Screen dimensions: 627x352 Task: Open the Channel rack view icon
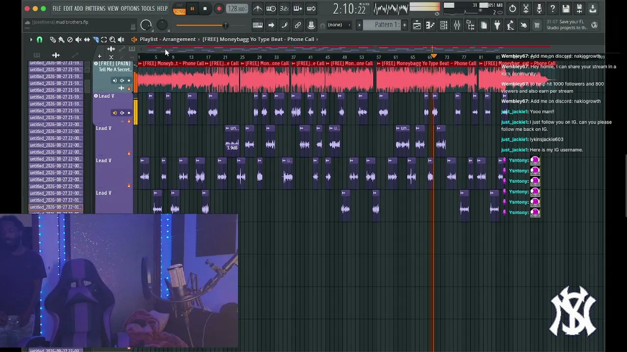(x=443, y=25)
